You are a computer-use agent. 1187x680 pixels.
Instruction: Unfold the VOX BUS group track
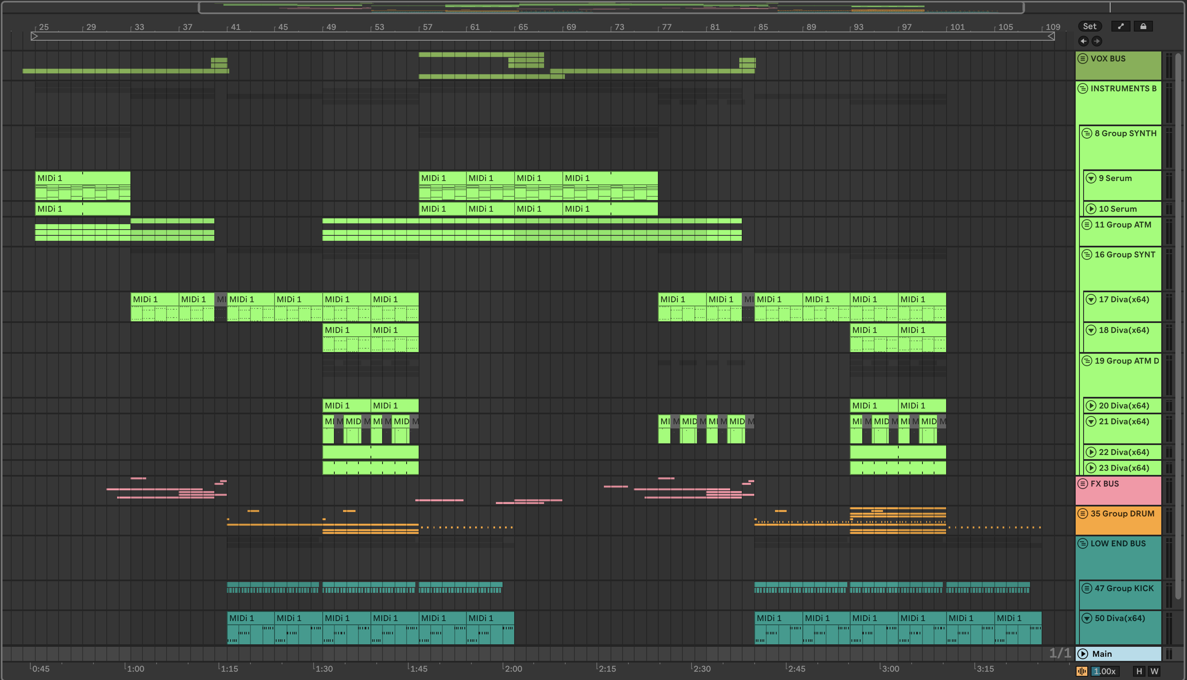(1083, 59)
